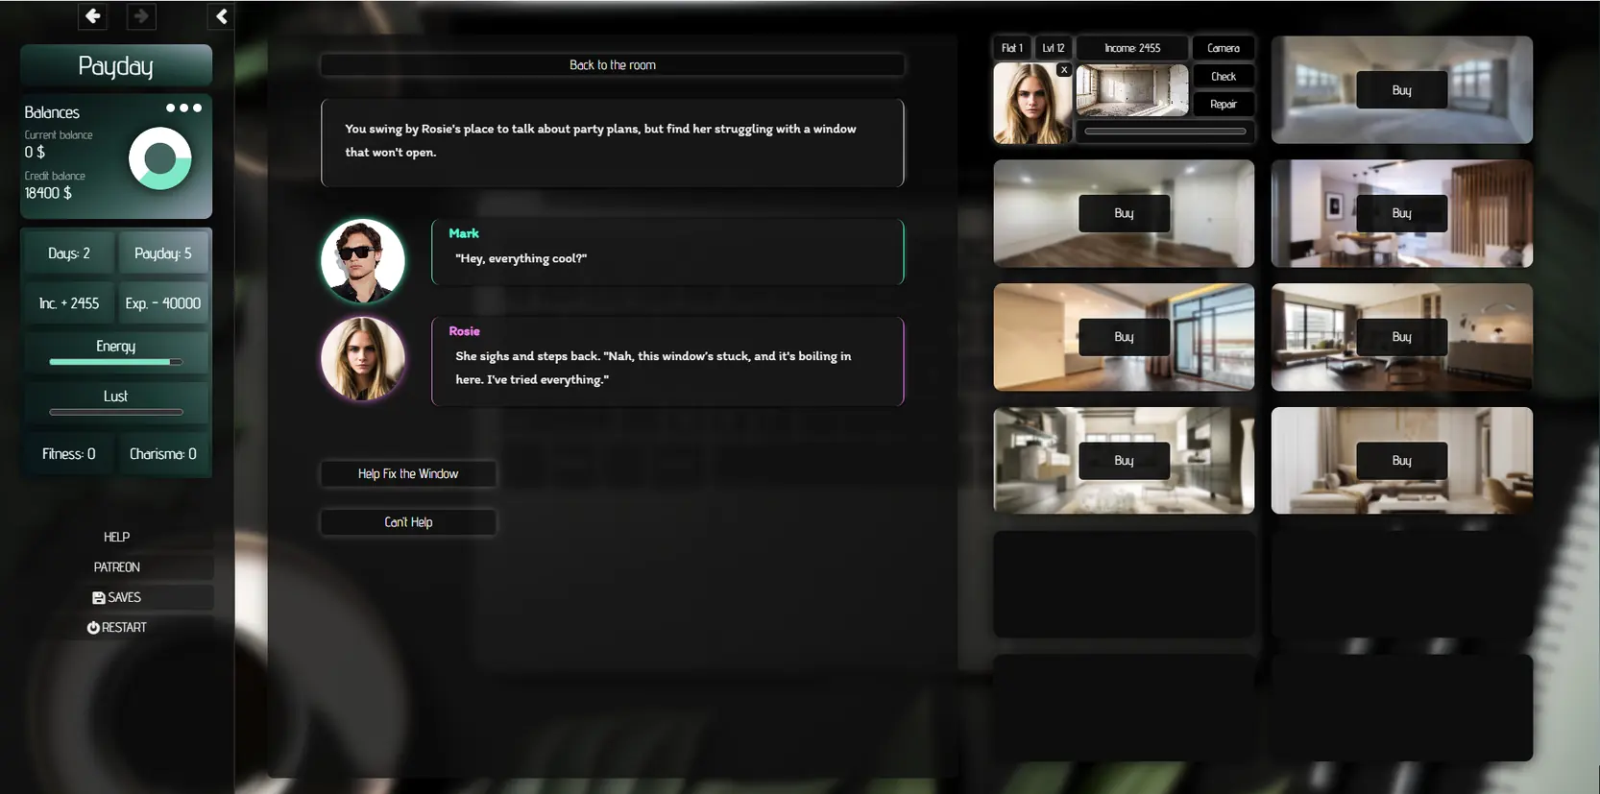Collapse the sidebar with chevron icon
1600x794 pixels.
point(221,16)
